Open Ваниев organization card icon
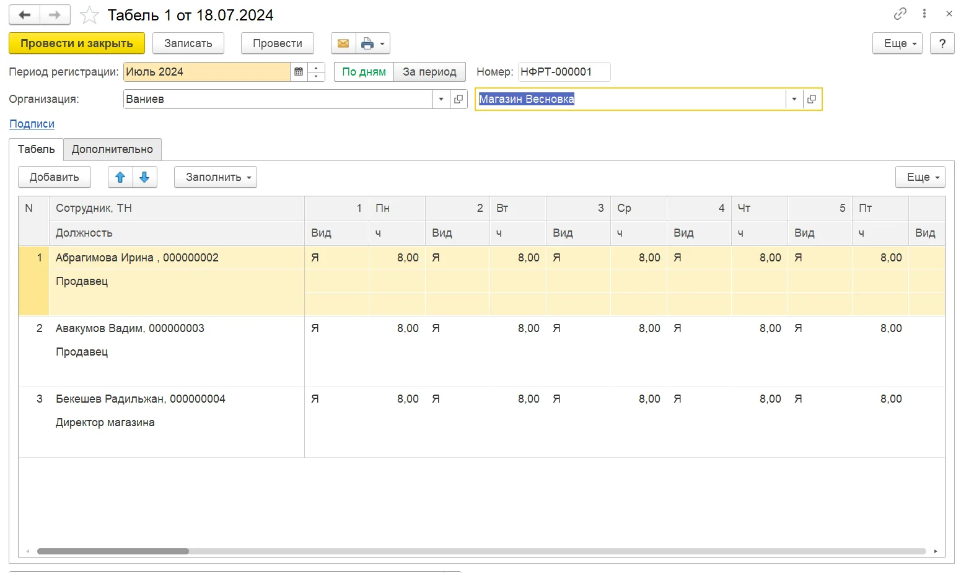Screen dimensions: 961x573 click(459, 99)
